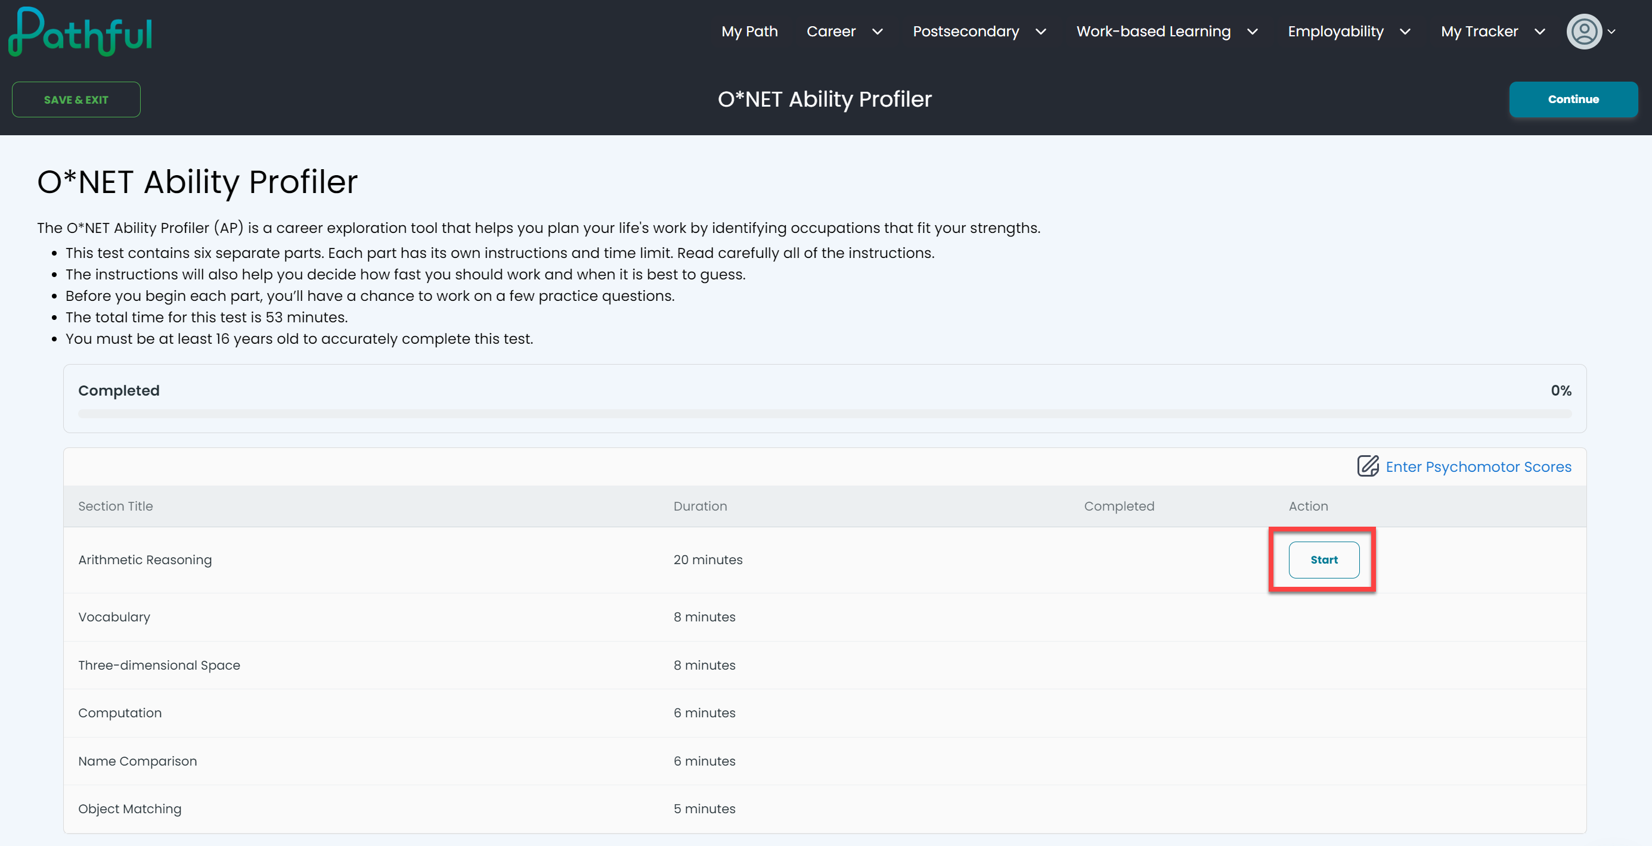Expand the Career dropdown chevron
The width and height of the screenshot is (1652, 846).
click(x=878, y=32)
